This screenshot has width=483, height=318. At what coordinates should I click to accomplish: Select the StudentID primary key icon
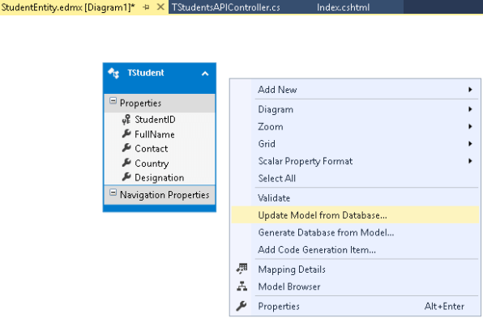(x=126, y=119)
